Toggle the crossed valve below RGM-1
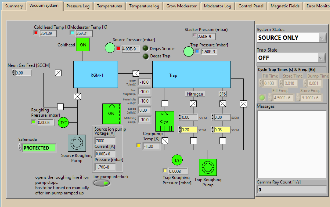 (77, 97)
